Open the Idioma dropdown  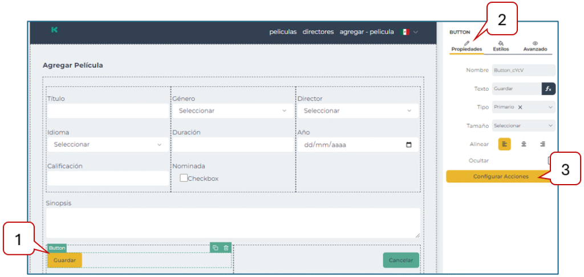tap(107, 145)
